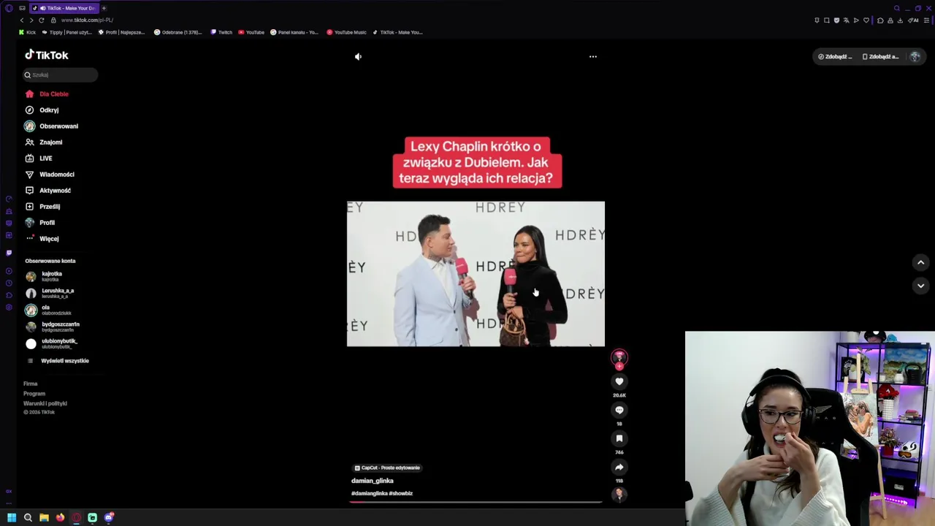Image resolution: width=935 pixels, height=526 pixels.
Task: Open the Aktywność notifications
Action: pyautogui.click(x=47, y=191)
